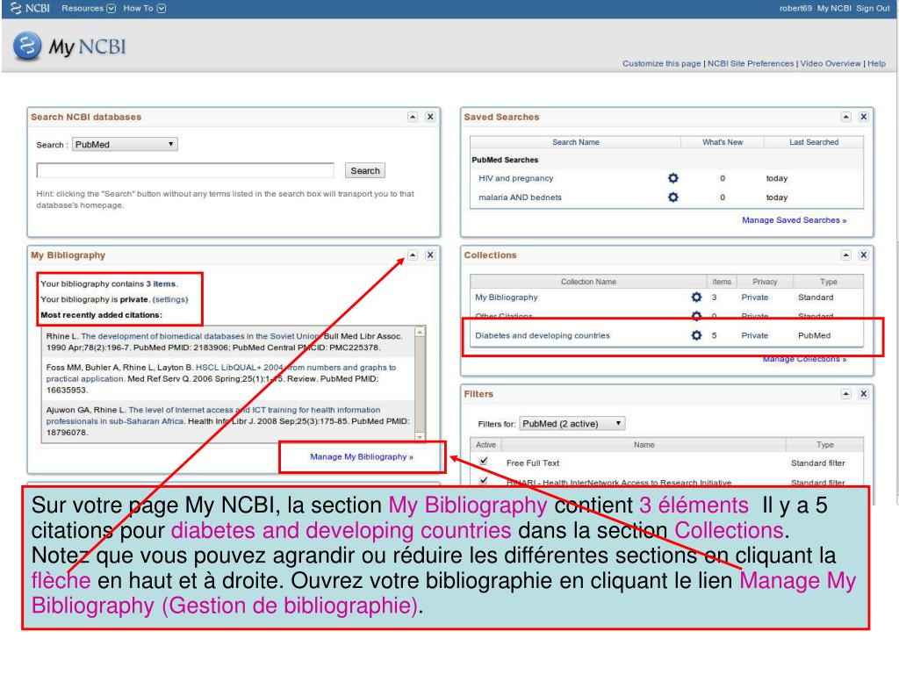Open the malaria AND bednets saved search
Image resolution: width=899 pixels, height=674 pixels.
click(x=520, y=197)
